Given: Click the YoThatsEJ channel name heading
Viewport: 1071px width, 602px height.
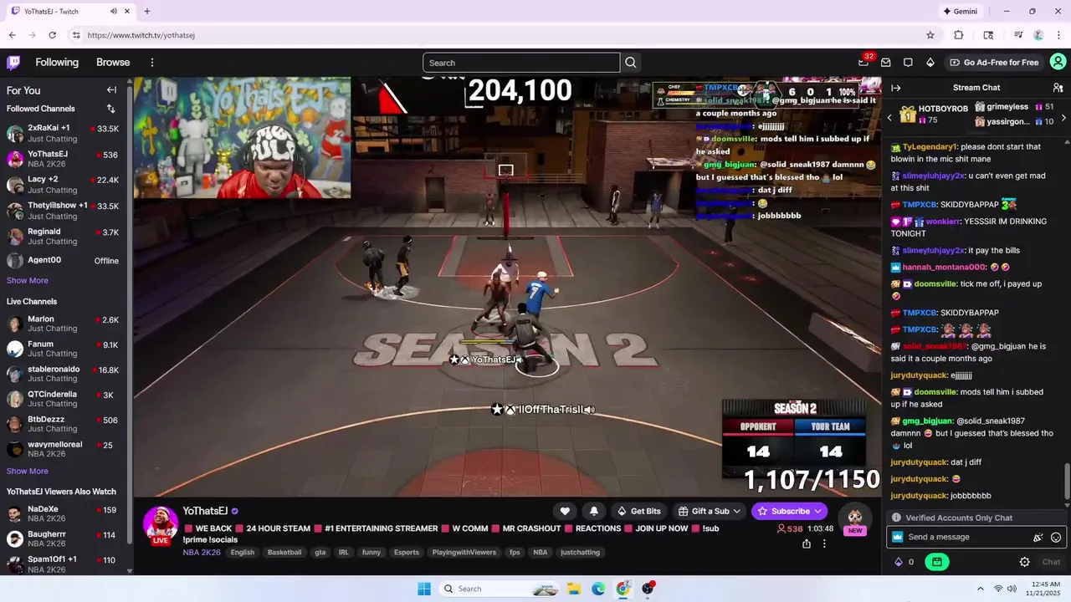Looking at the screenshot, I should [x=205, y=511].
